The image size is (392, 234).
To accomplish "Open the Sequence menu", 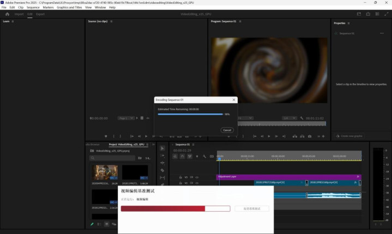I will pyautogui.click(x=33, y=7).
